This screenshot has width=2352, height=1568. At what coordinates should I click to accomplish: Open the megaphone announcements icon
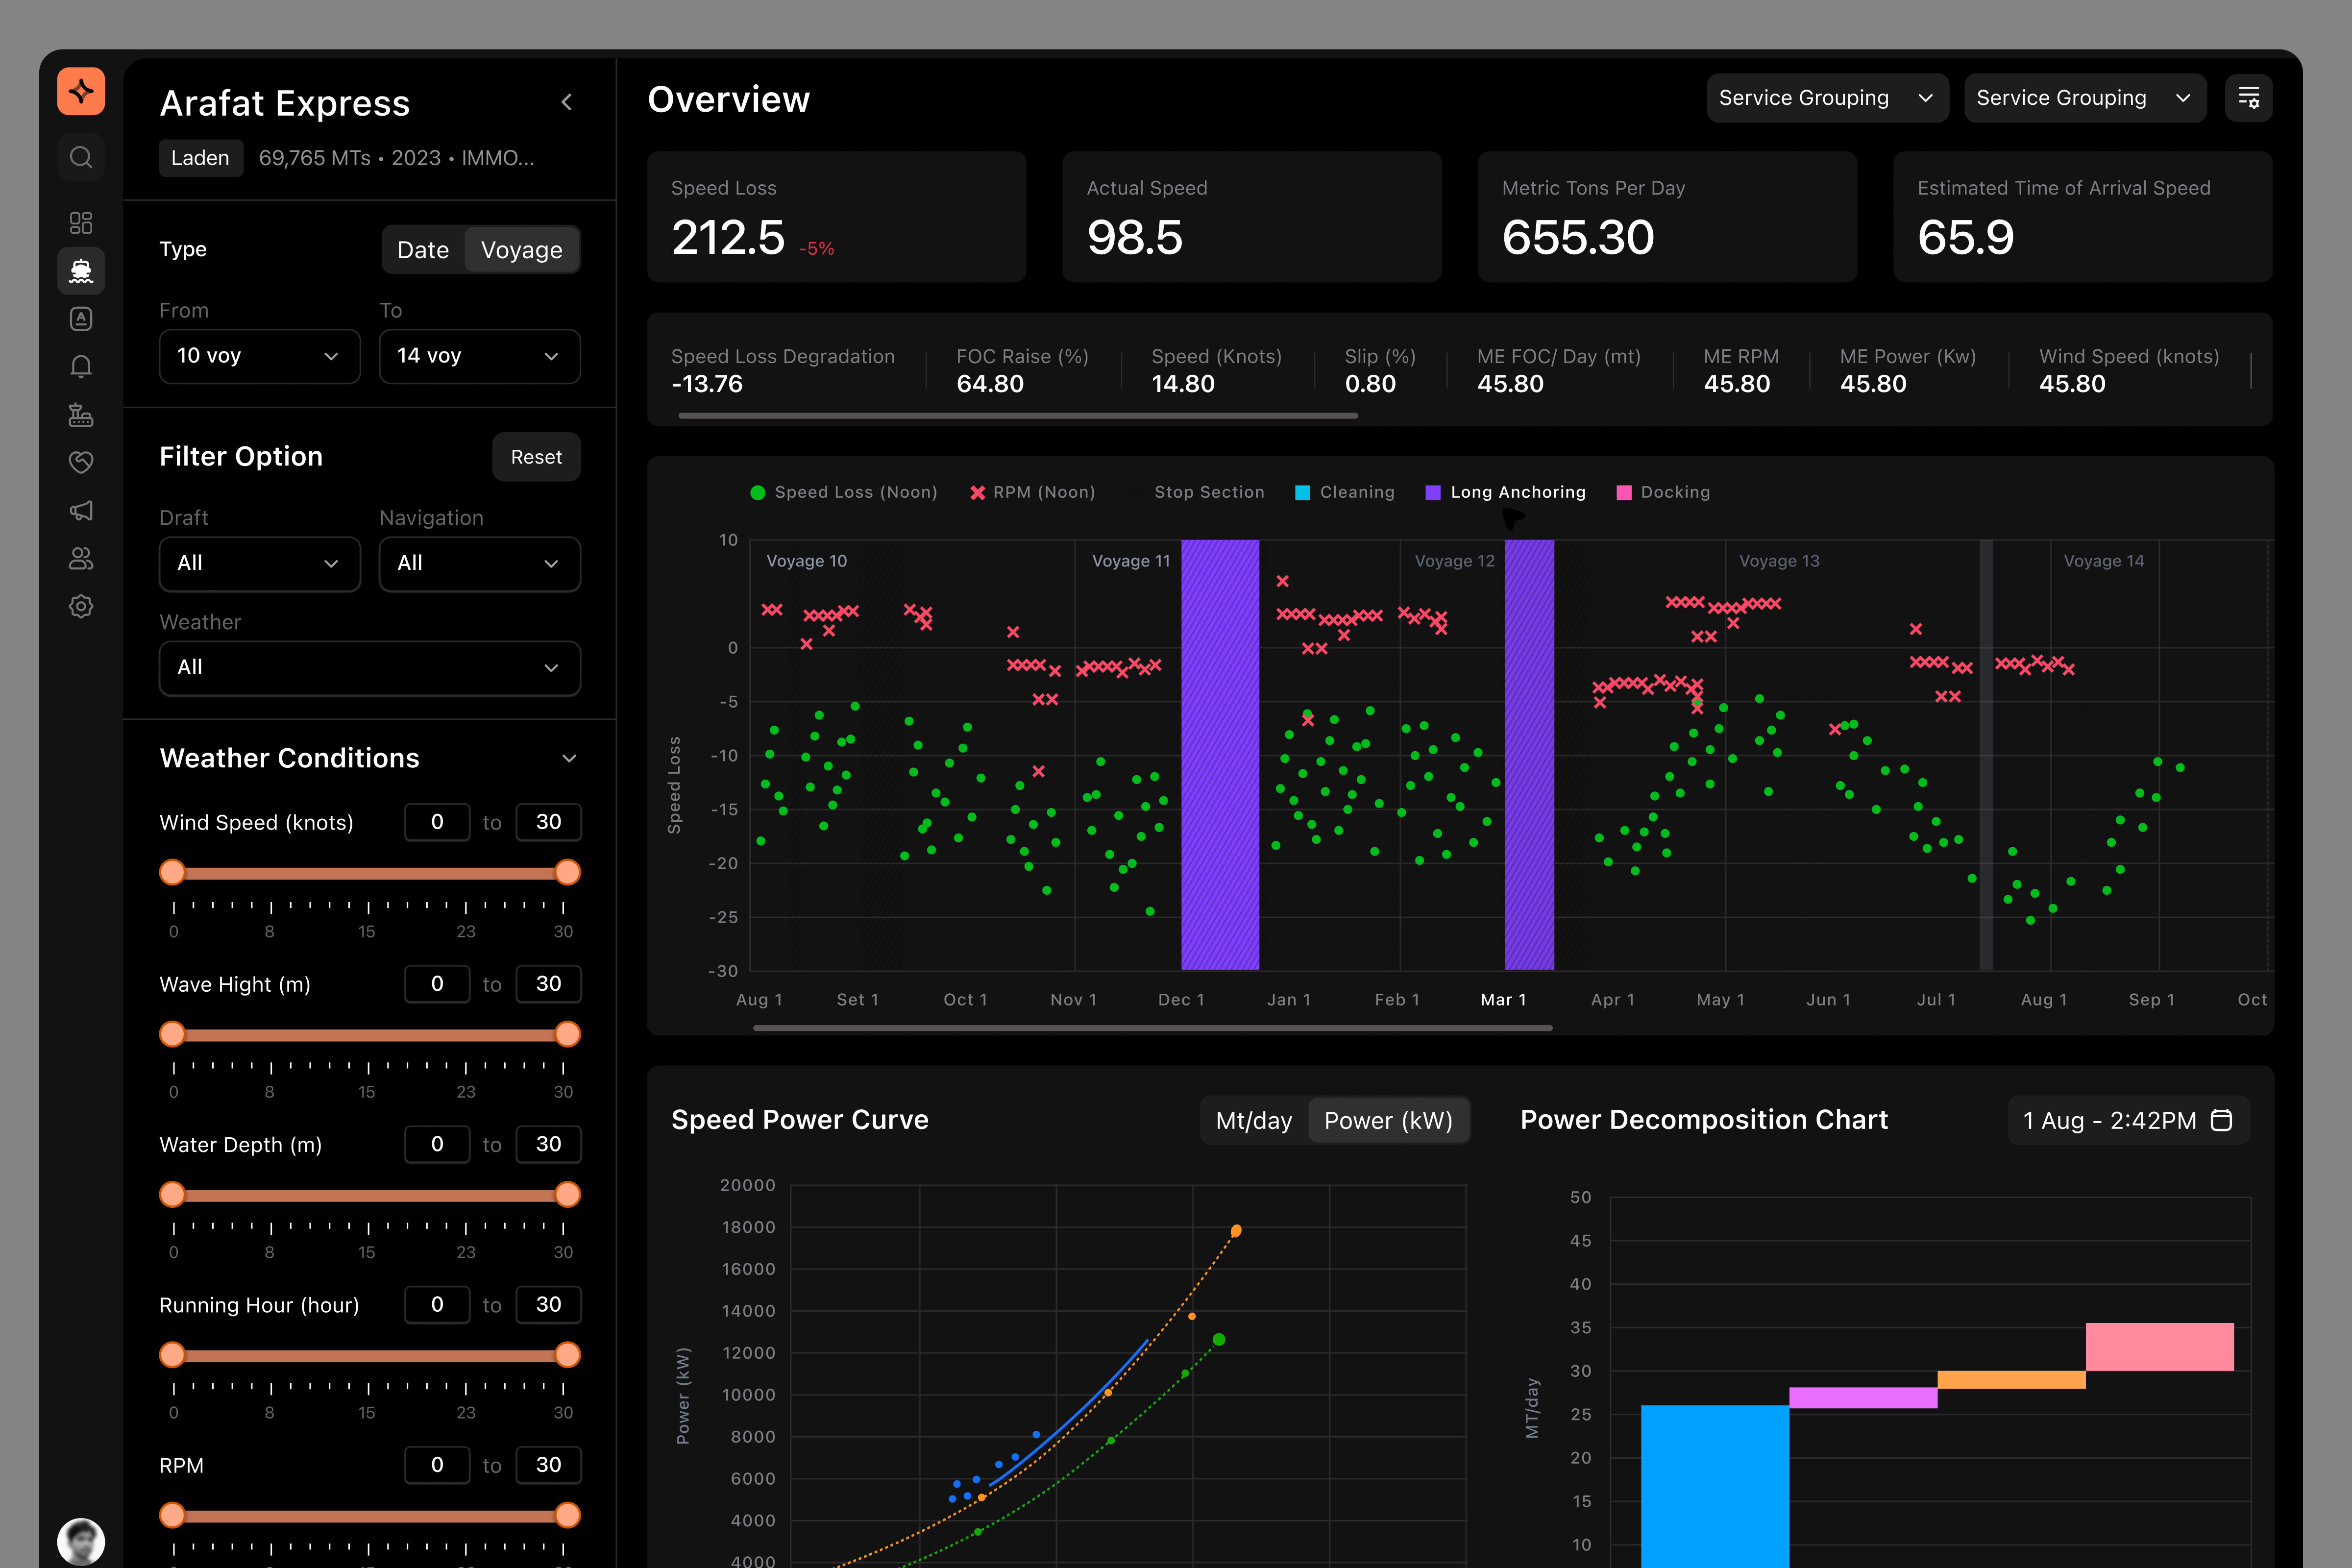(81, 511)
